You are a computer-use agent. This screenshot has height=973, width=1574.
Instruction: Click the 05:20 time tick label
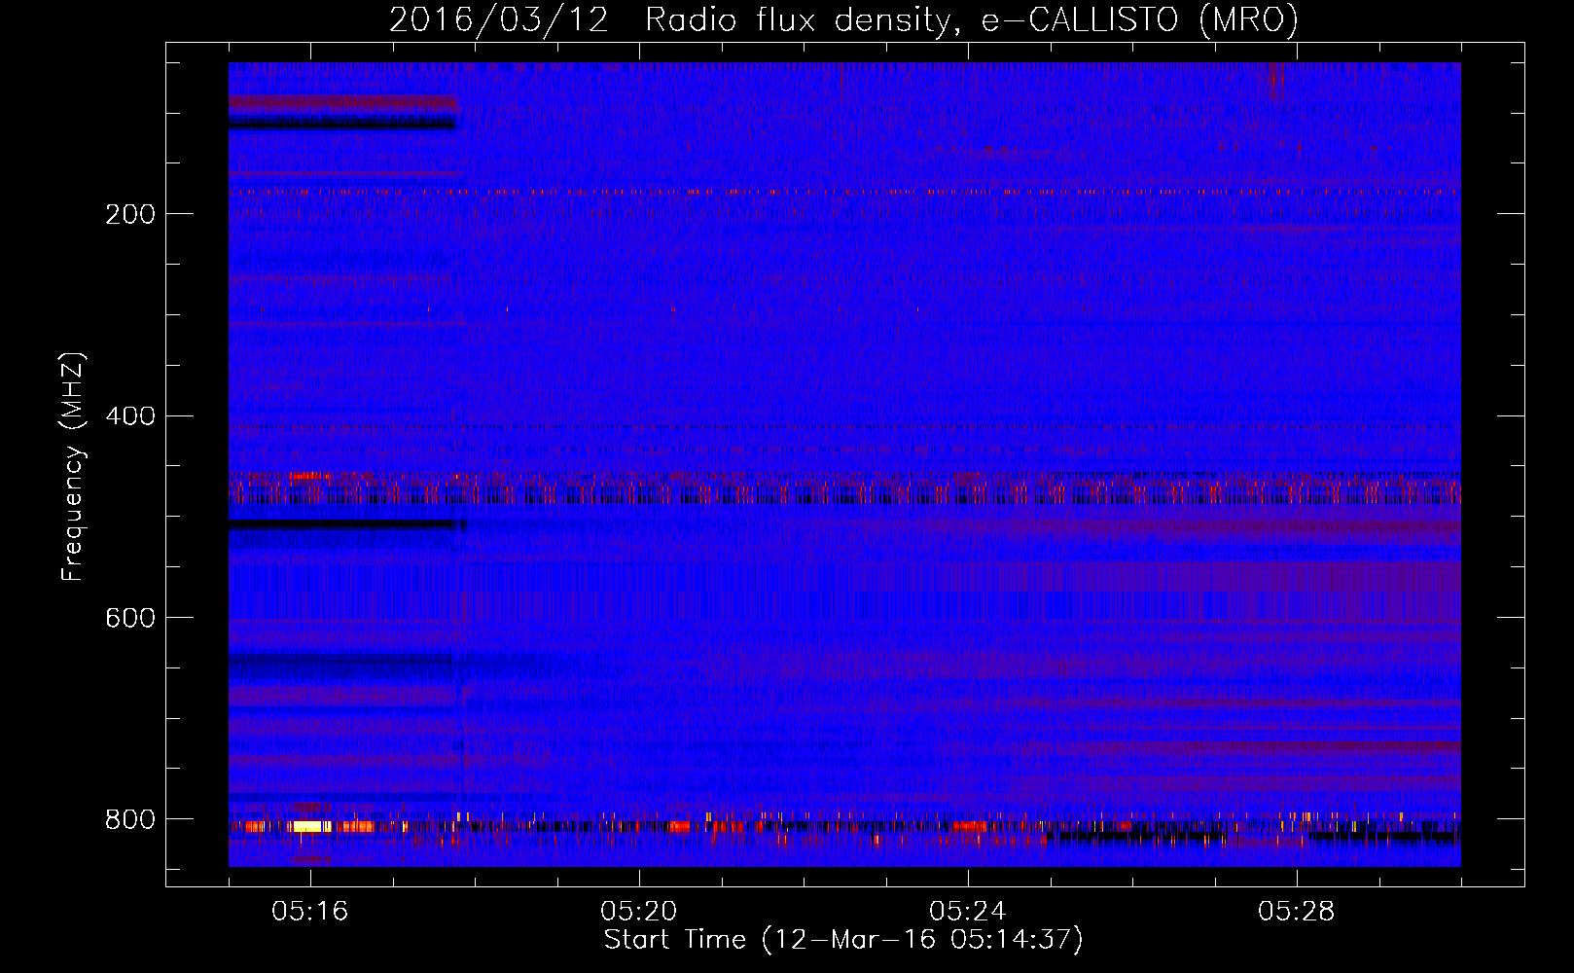638,912
